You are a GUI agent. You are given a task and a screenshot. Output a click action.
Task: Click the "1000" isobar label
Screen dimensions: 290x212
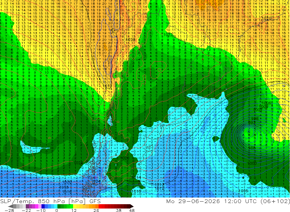[x=252, y=163]
